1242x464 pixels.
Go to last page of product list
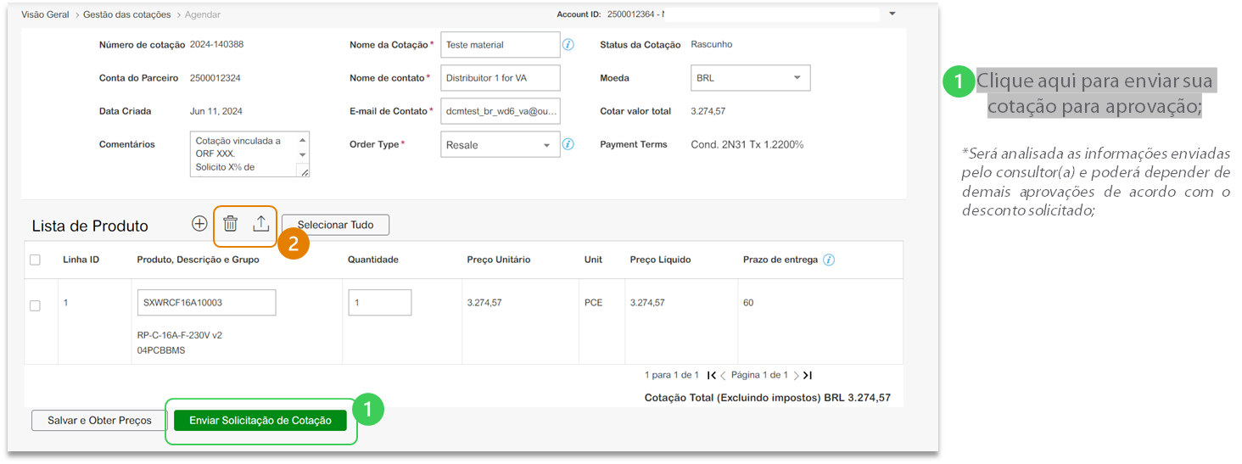point(808,375)
